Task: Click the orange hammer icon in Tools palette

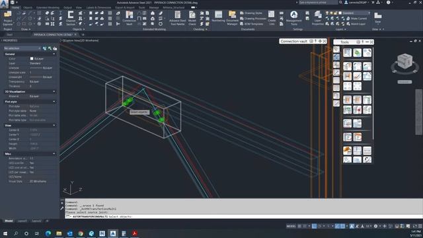Action: tap(348, 151)
